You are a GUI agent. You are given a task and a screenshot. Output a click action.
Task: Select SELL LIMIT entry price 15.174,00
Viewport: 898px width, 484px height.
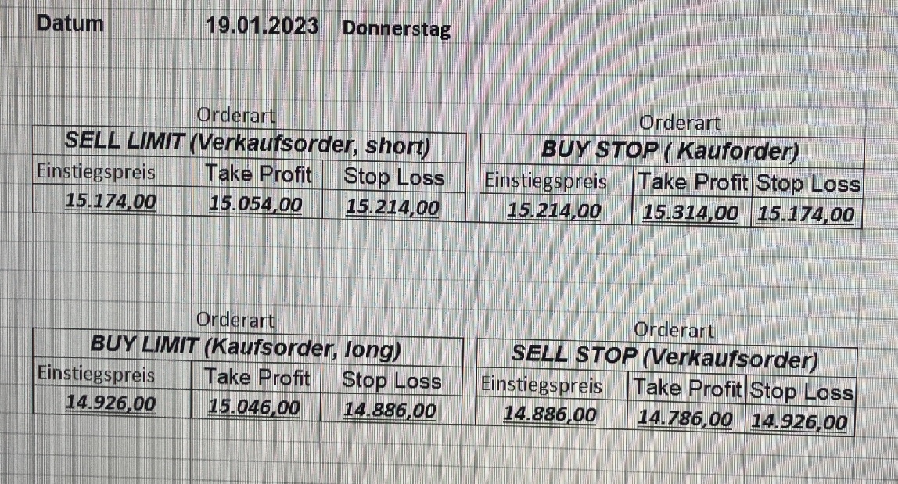(110, 202)
